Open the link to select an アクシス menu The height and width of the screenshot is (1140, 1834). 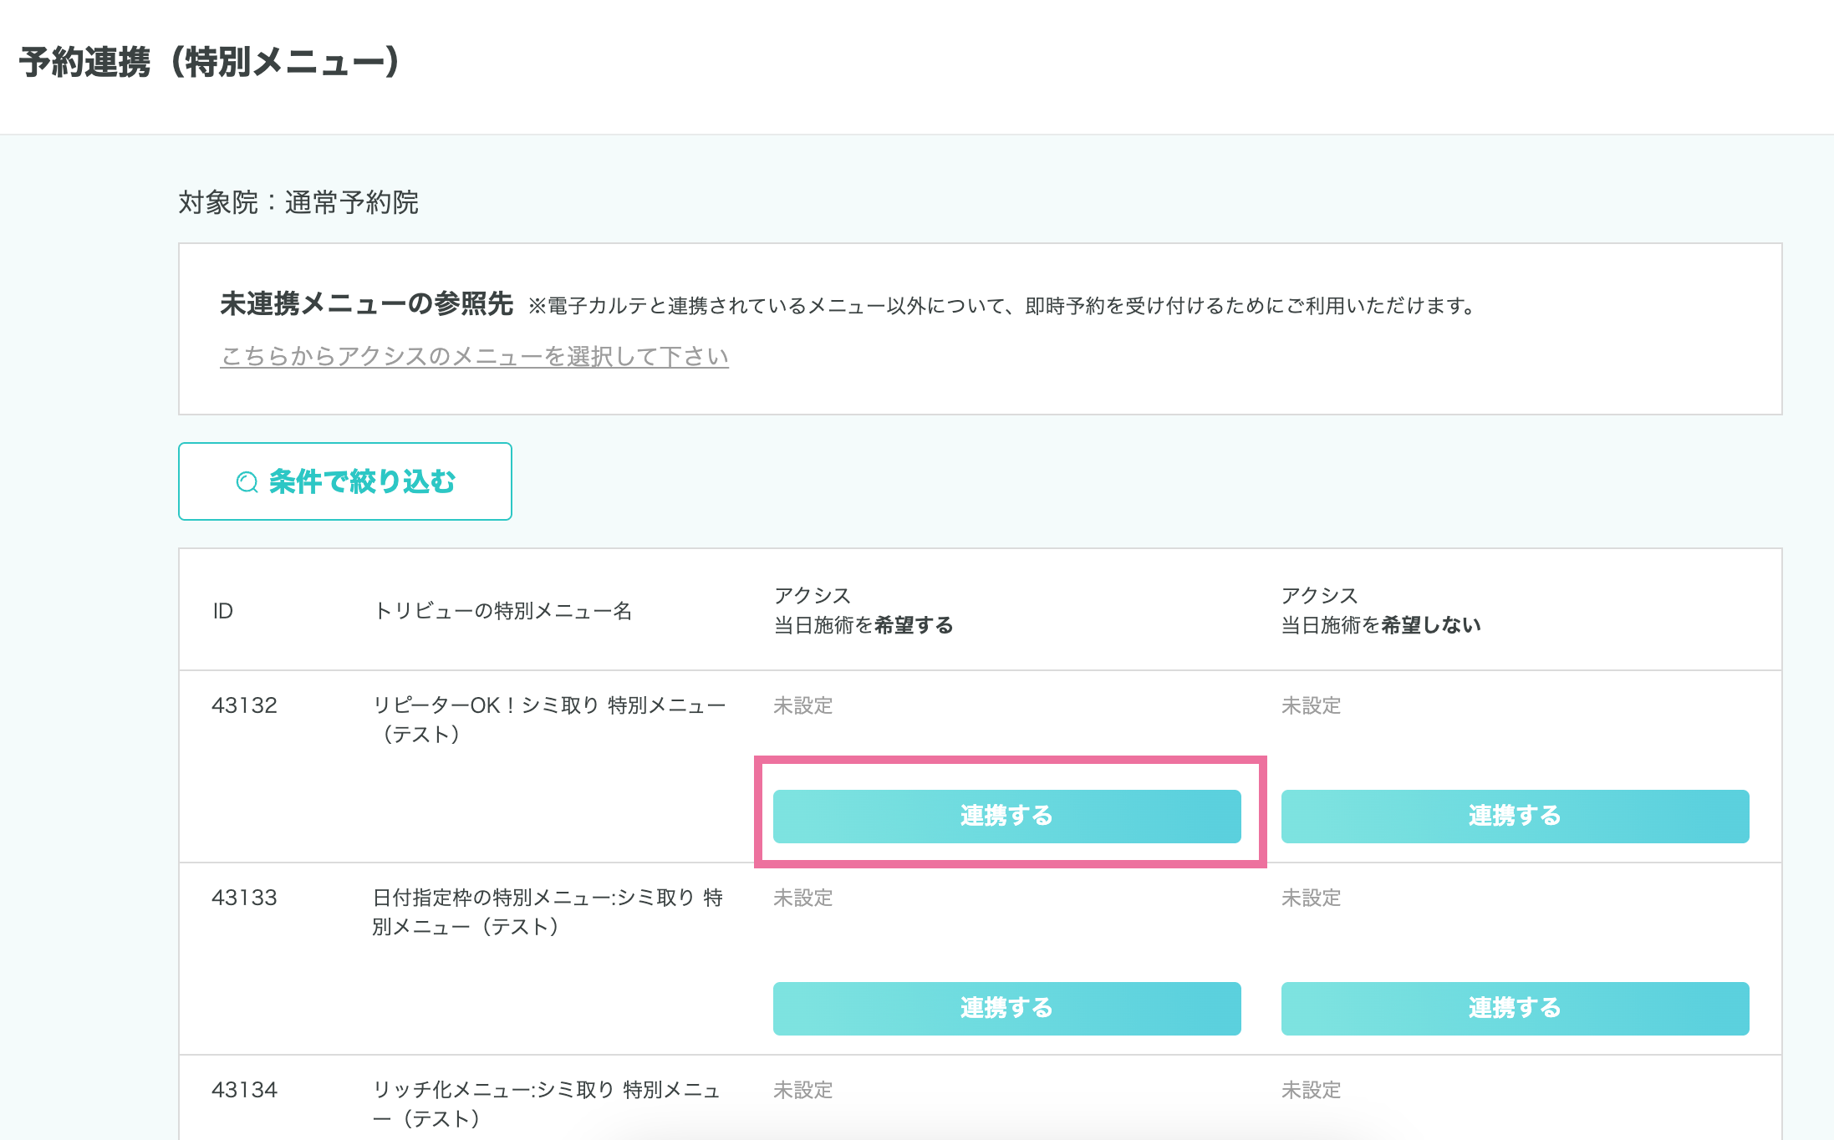click(x=474, y=356)
